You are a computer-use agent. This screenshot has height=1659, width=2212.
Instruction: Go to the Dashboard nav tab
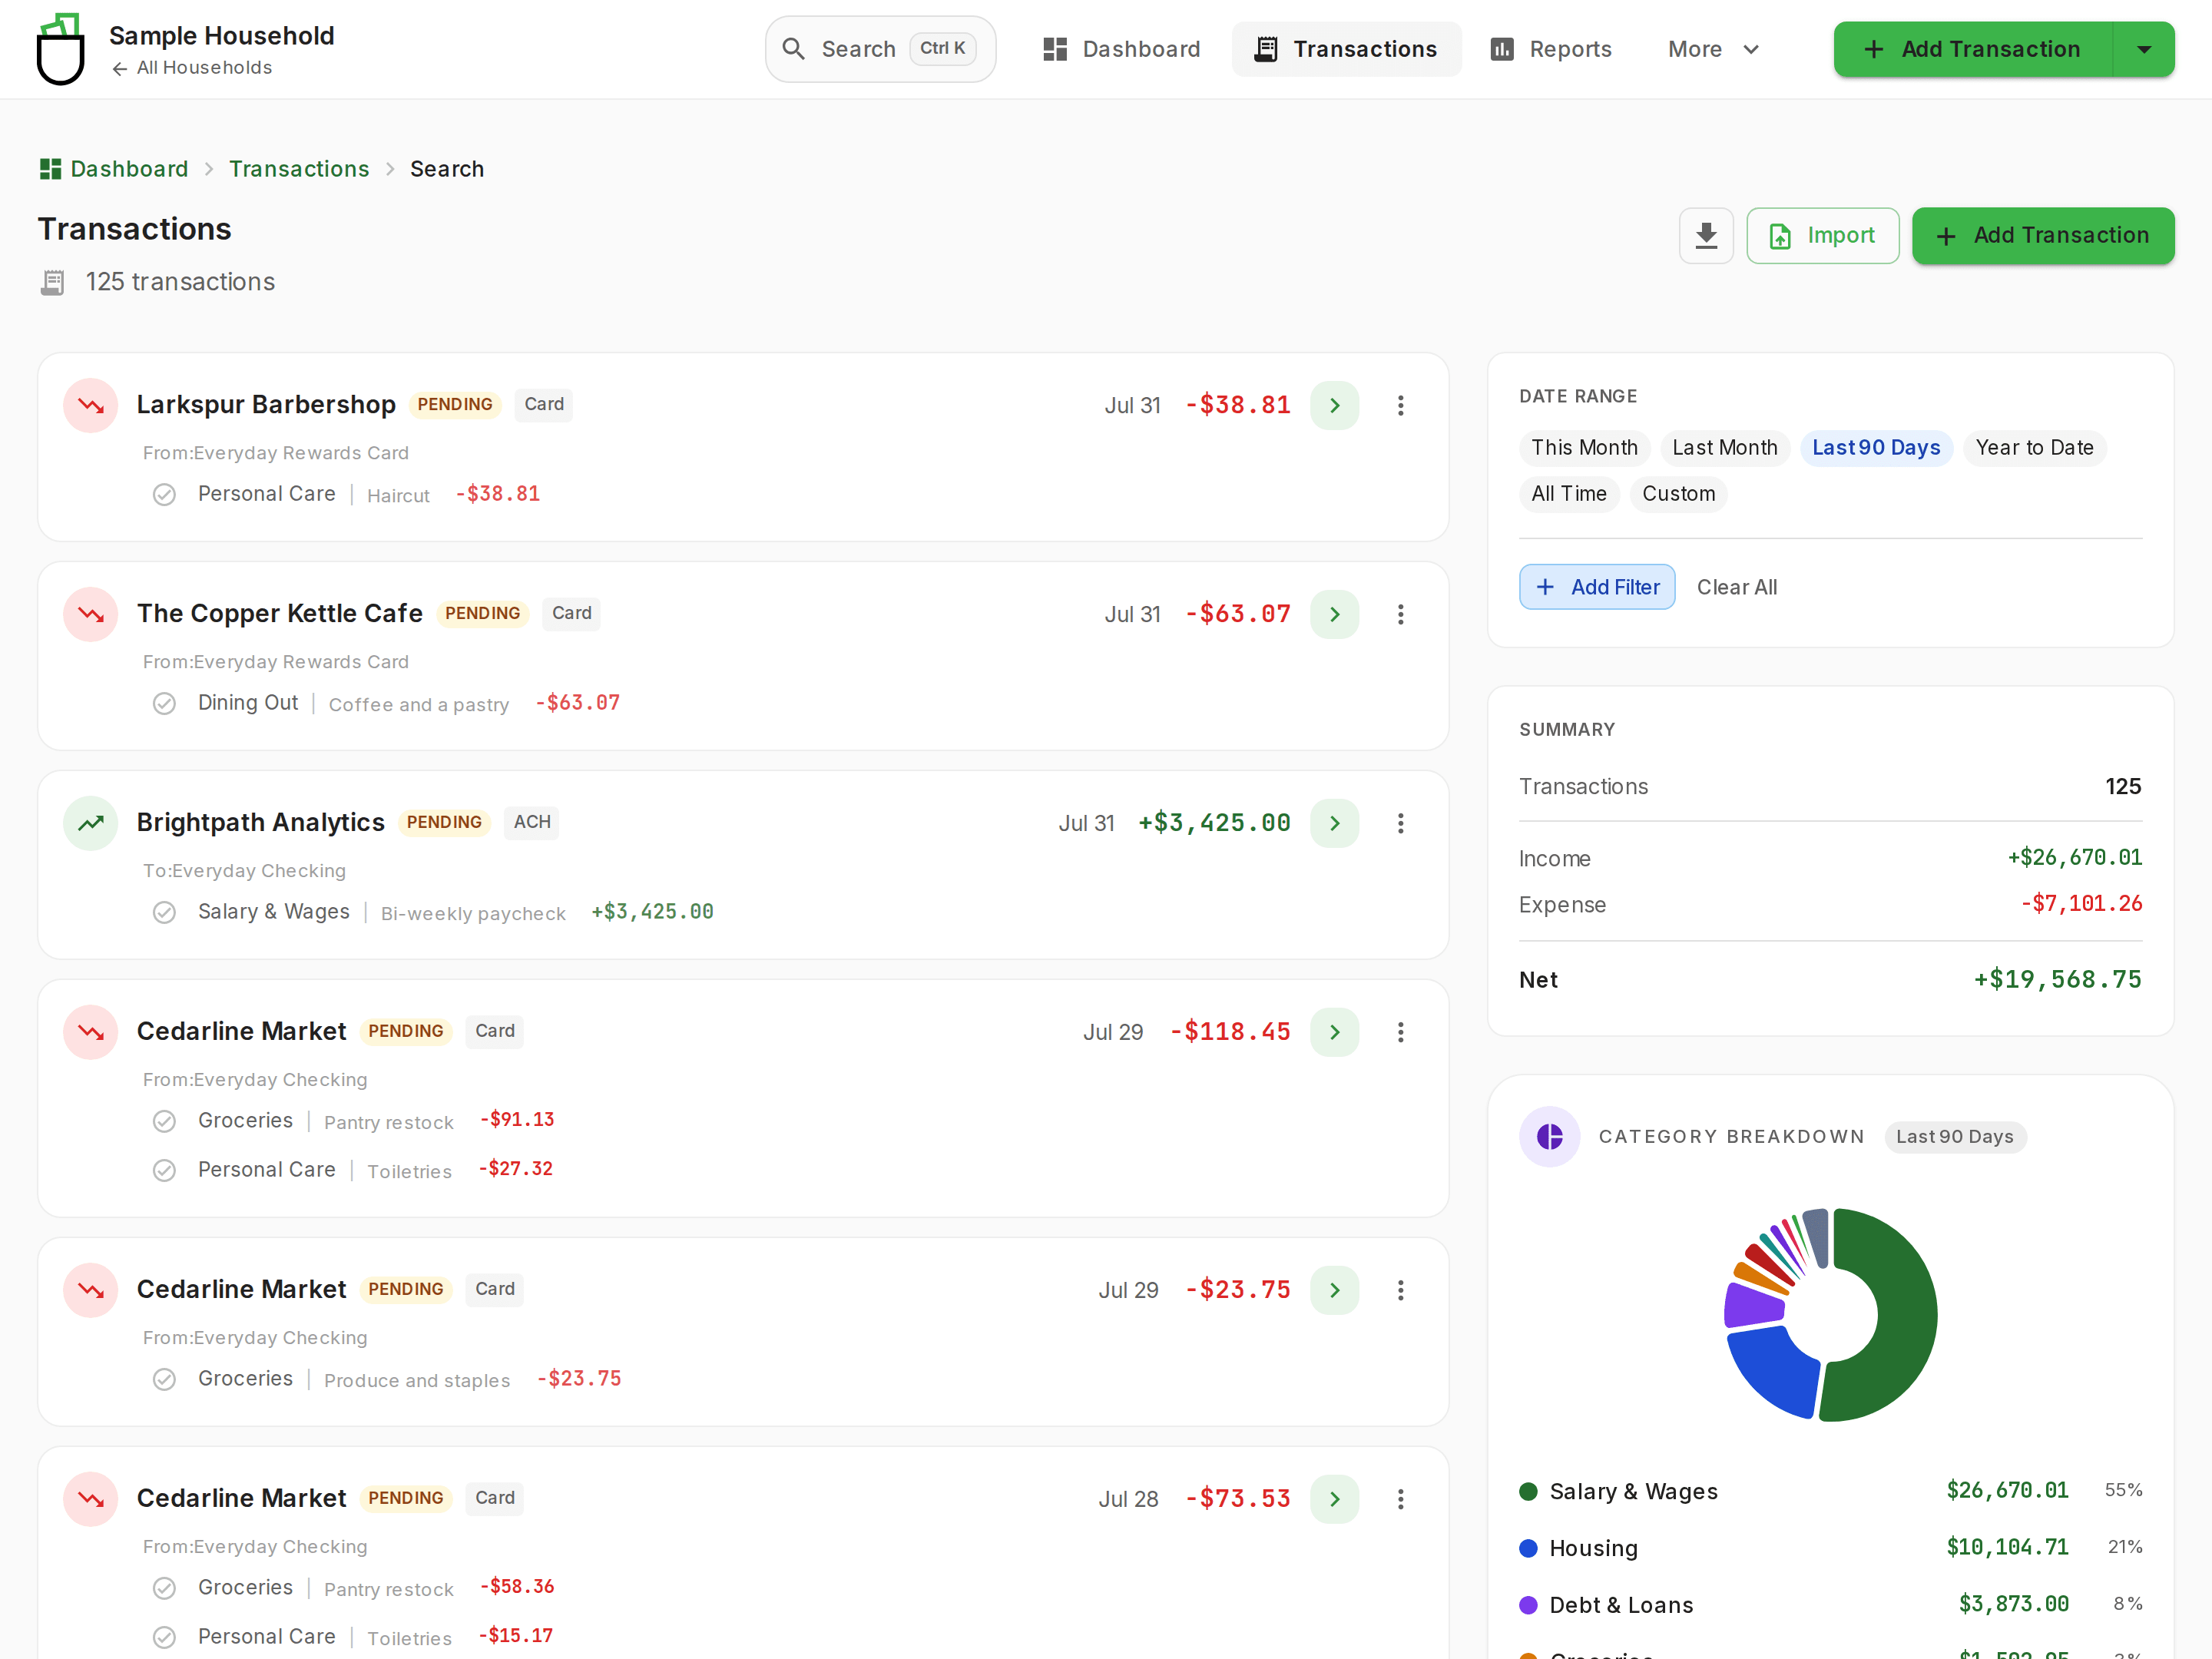pyautogui.click(x=1121, y=49)
